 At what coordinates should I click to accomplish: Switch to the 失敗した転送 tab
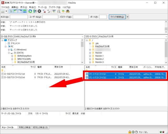point(25,127)
